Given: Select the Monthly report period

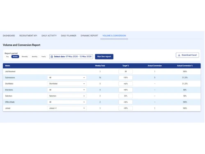Looking at the screenshot, I should pyautogui.click(x=34, y=57).
